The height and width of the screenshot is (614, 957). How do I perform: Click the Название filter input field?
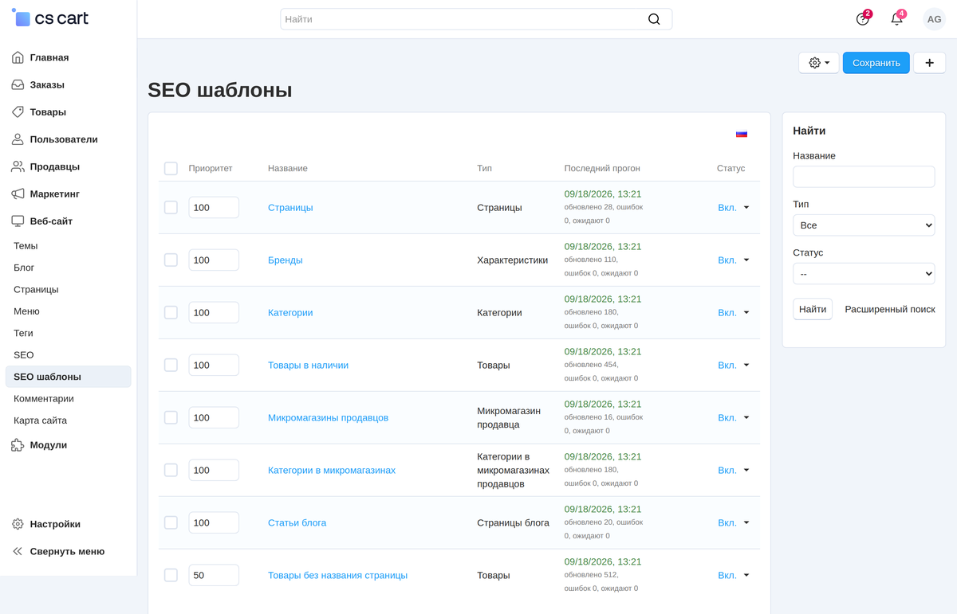[864, 177]
